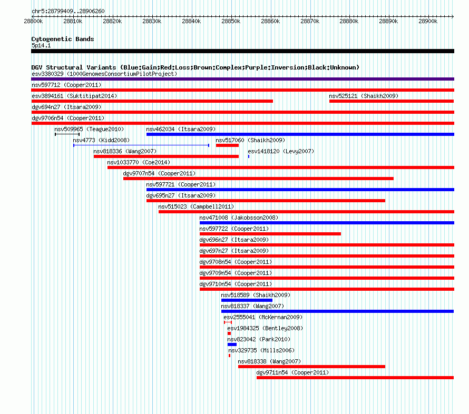Image resolution: width=469 pixels, height=414 pixels.
Task: Open nsv597721 (Cooper2011) label
Action: pos(181,184)
